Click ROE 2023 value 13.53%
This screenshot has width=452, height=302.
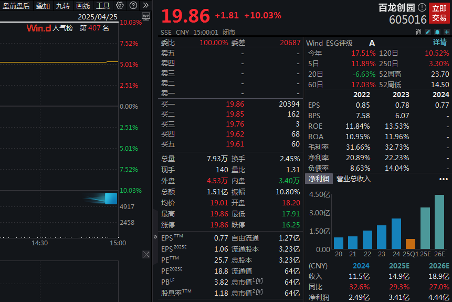tap(397, 127)
